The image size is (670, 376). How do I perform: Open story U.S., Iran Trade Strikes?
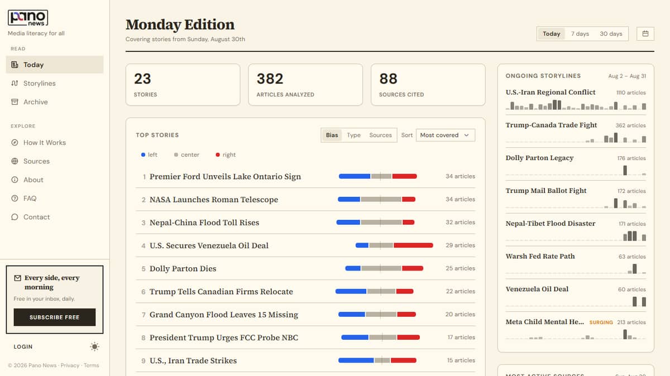click(x=193, y=360)
